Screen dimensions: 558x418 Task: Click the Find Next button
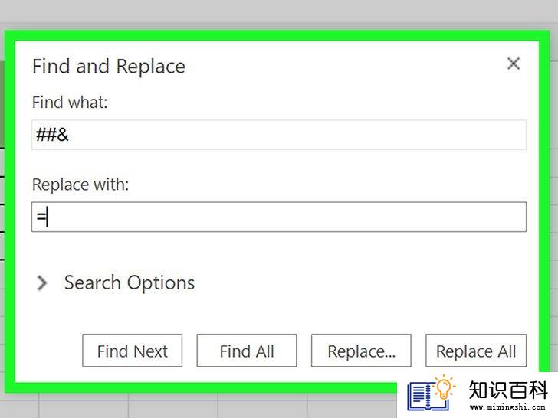point(132,351)
